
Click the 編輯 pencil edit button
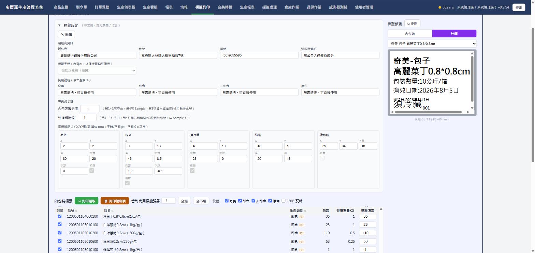[67, 34]
